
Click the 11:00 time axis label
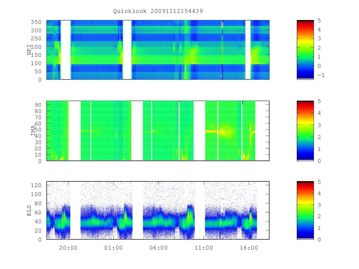pos(204,248)
